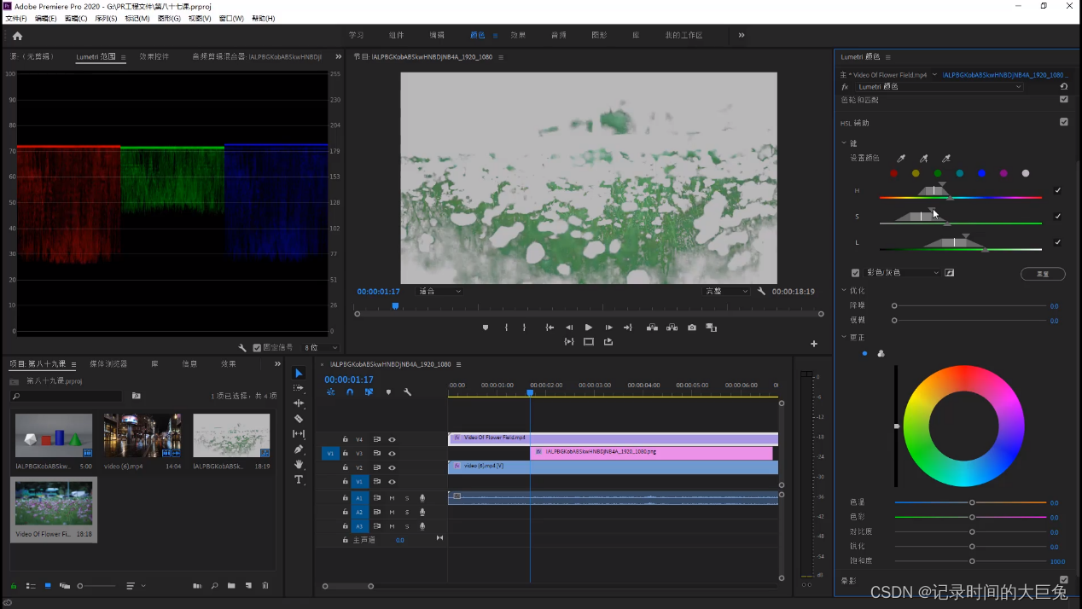Open the 完整 playback resolution dropdown

(726, 292)
